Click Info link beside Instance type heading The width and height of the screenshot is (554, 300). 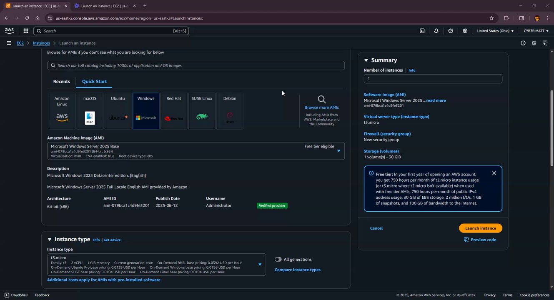pyautogui.click(x=96, y=240)
